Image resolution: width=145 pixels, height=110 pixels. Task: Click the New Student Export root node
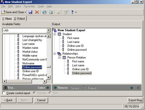[71, 30]
